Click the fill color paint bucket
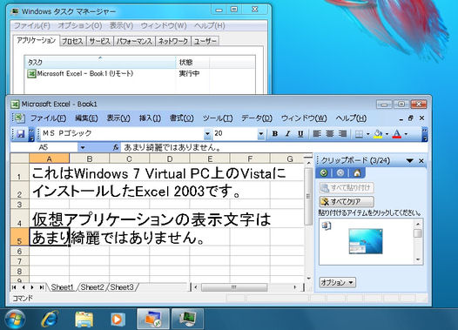The height and width of the screenshot is (330, 458). click(378, 134)
